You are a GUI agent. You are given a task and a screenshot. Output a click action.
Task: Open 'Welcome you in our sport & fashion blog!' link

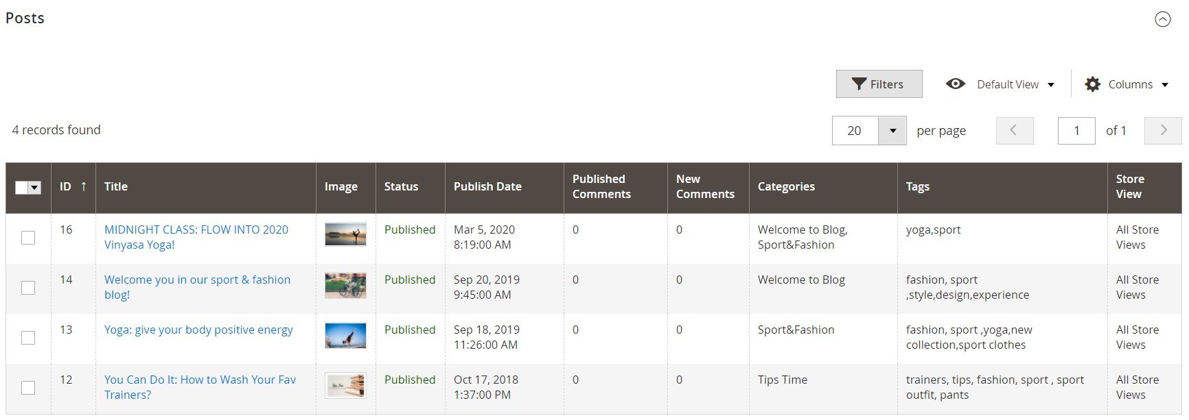click(x=197, y=287)
